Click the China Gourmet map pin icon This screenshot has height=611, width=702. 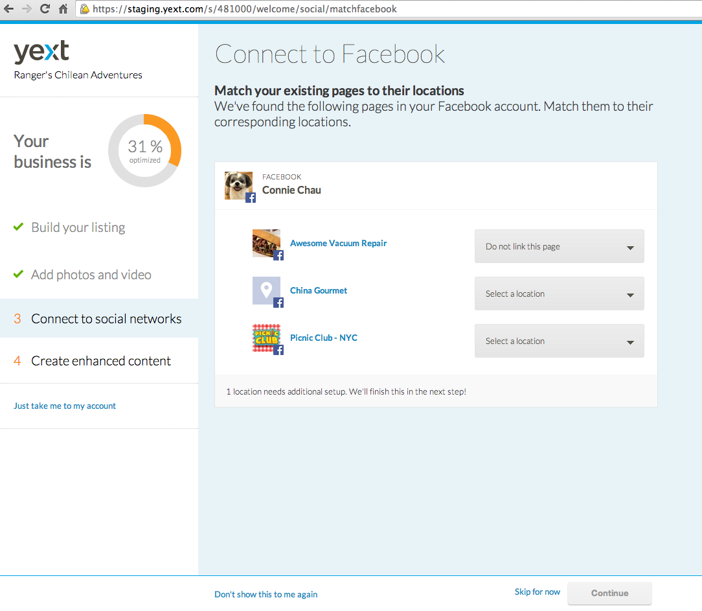(x=266, y=291)
